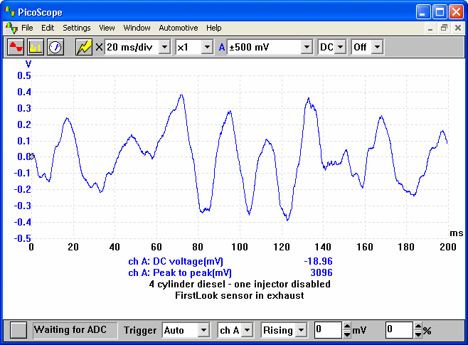Open the oscilloscope view icon

pyautogui.click(x=16, y=47)
